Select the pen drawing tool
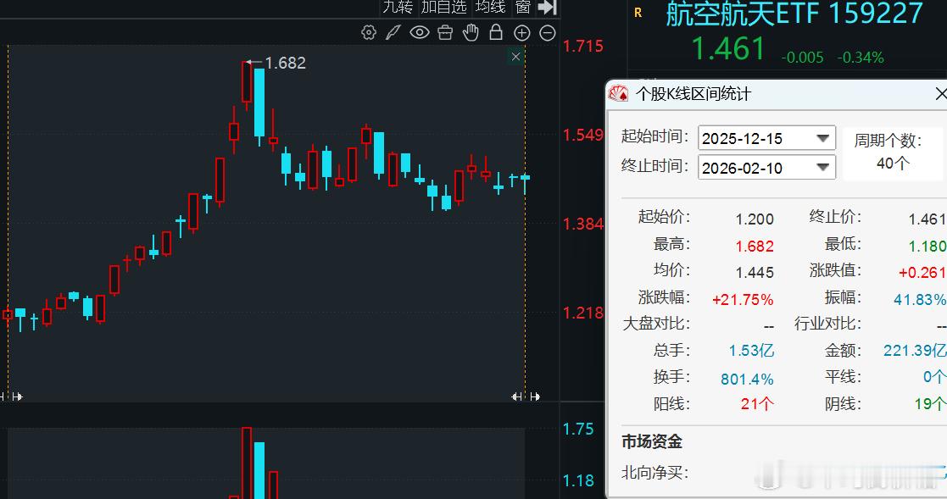The width and height of the screenshot is (947, 499). pos(392,32)
